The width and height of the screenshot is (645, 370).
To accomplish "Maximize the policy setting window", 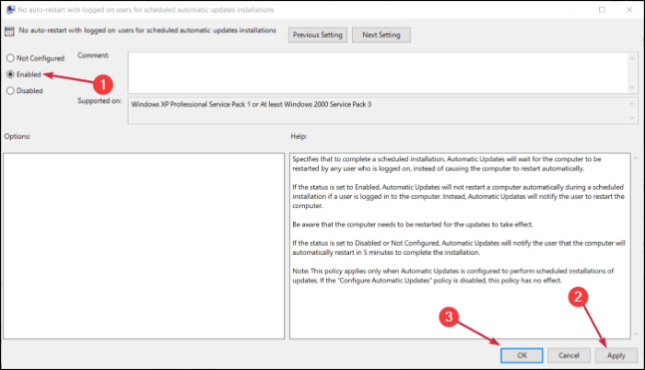I will [602, 9].
